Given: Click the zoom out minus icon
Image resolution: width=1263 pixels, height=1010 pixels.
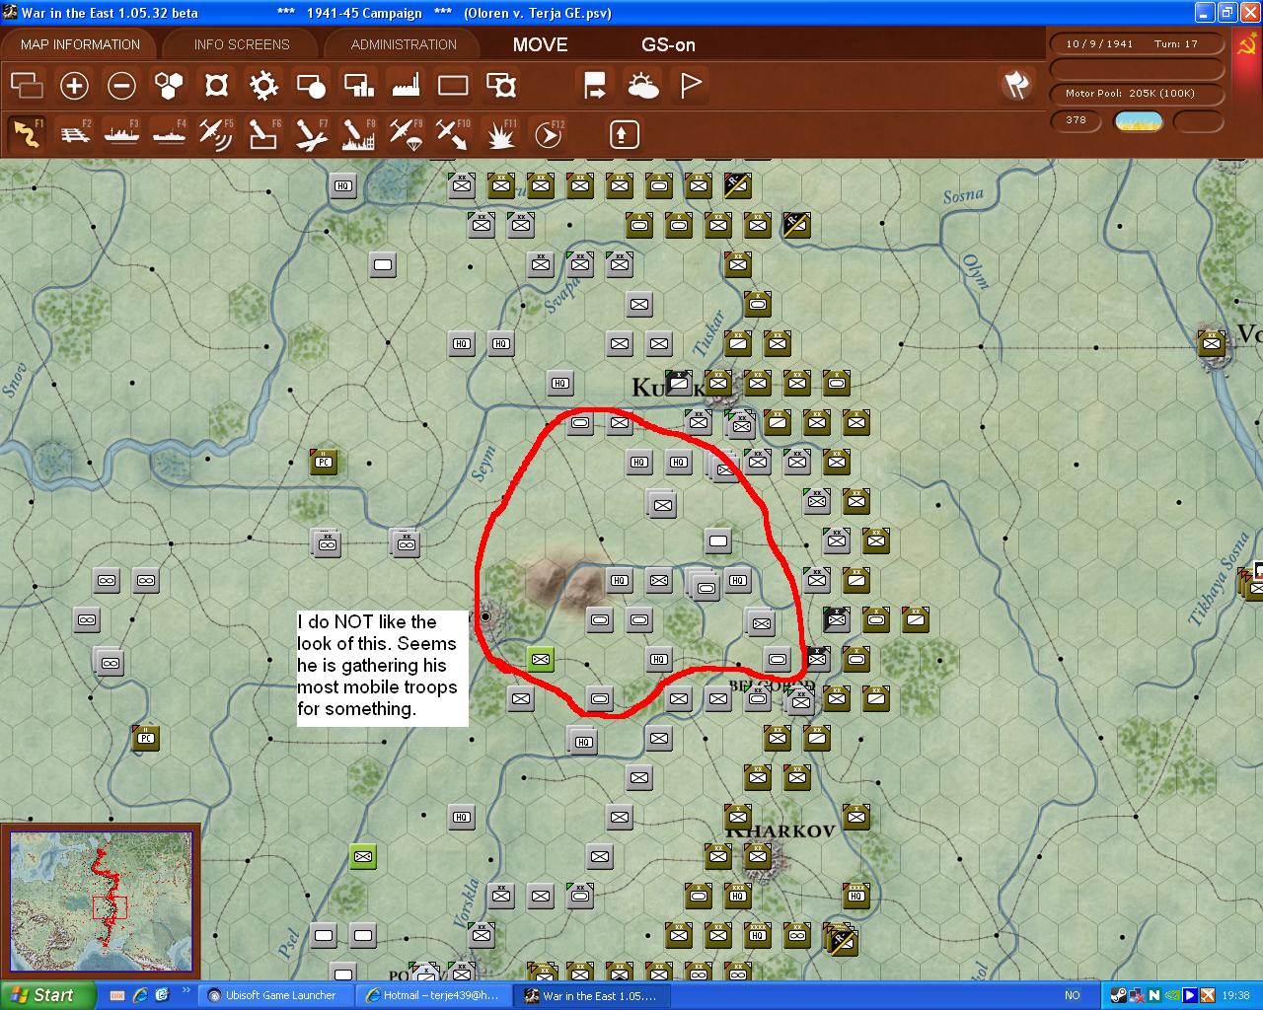Looking at the screenshot, I should tap(121, 86).
